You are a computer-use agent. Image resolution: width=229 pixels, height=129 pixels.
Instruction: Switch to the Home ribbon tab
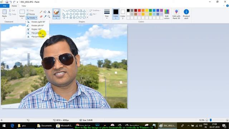coord(14,6)
